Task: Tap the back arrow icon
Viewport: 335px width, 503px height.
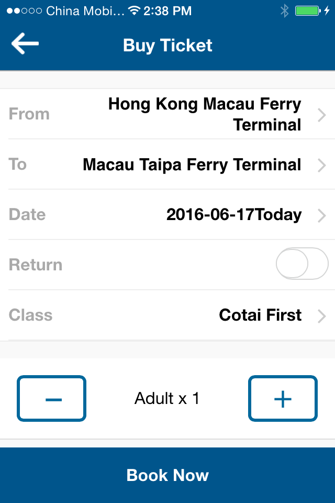Action: coord(25,44)
